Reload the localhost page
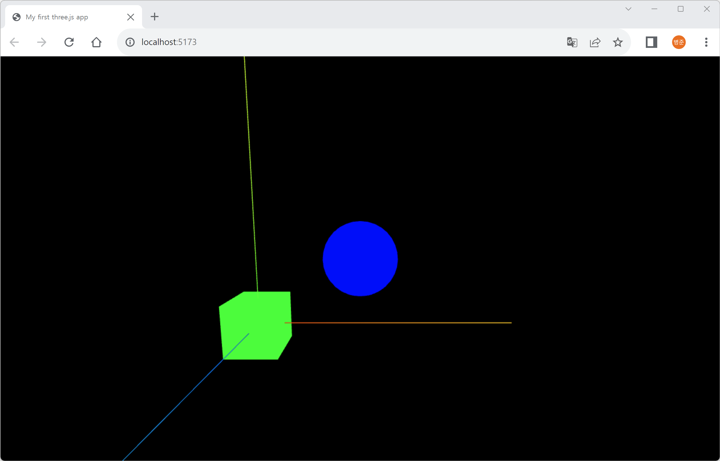 (x=69, y=42)
